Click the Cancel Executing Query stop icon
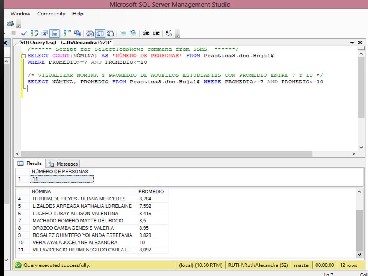 [x=14, y=33]
